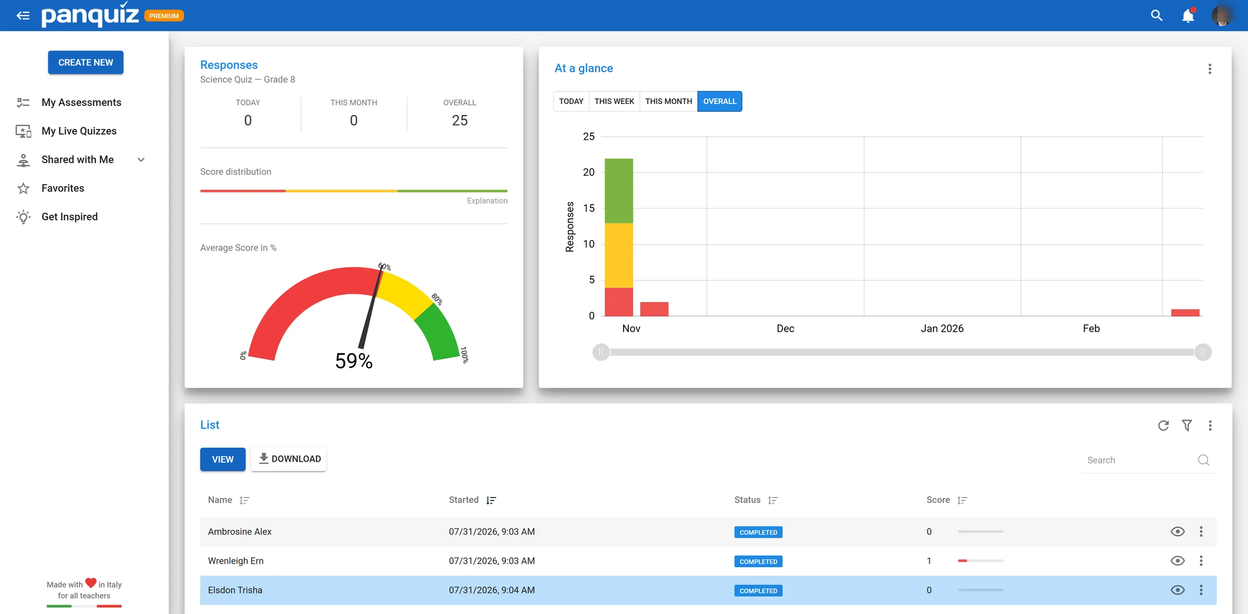The image size is (1248, 614).
Task: Open user profile avatar menu
Action: click(x=1222, y=16)
